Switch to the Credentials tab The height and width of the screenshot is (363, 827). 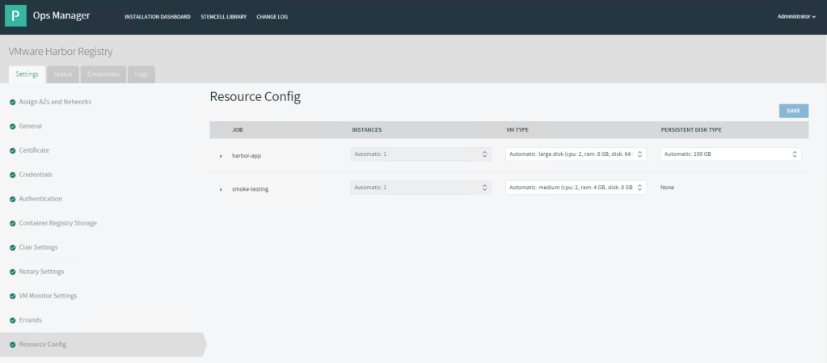coord(103,74)
